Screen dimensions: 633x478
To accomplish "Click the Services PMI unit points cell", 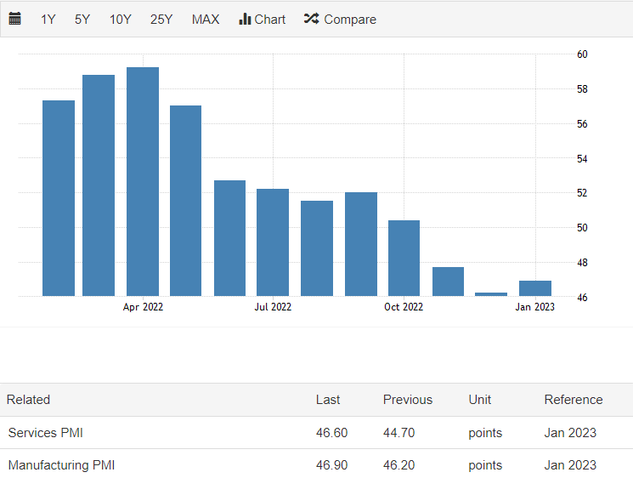I will [485, 433].
